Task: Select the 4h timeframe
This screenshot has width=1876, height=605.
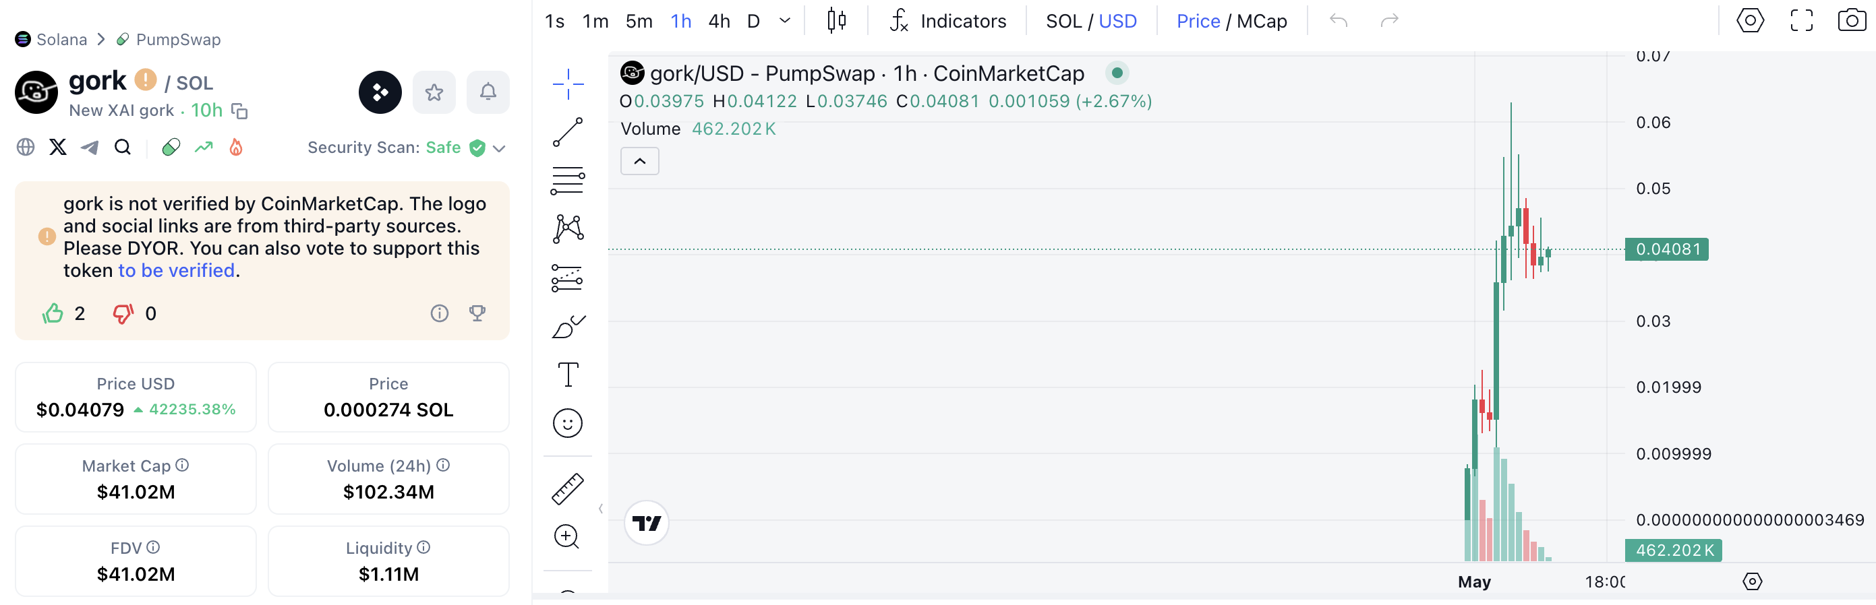Action: [x=720, y=21]
